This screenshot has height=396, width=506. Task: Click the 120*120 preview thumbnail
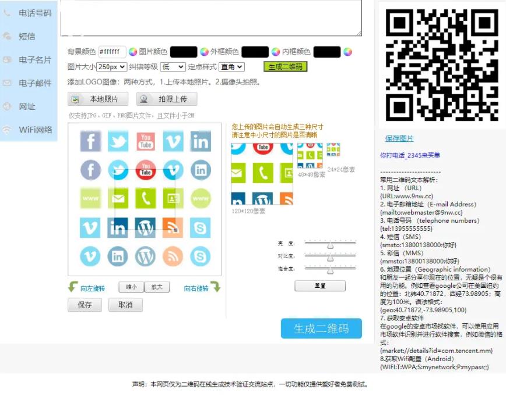[262, 174]
